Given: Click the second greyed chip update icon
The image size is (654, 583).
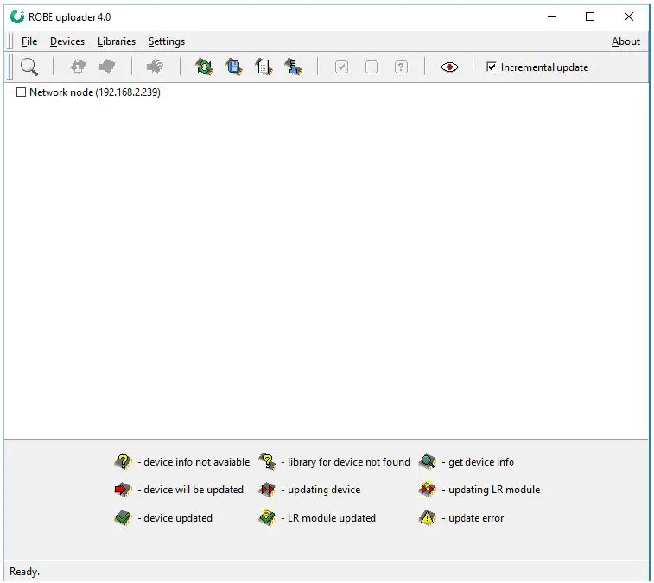Looking at the screenshot, I should (x=107, y=67).
